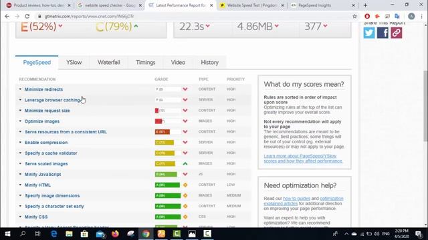Open a new browser tab with plus button
Screen dimensions: 428x240
click(365, 5)
